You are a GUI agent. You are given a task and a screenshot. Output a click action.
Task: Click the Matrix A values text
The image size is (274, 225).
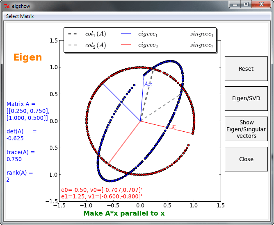[28, 111]
